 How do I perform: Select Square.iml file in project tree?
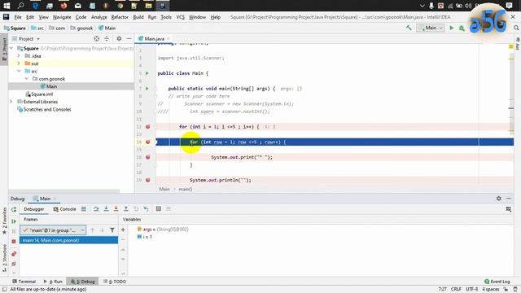tap(39, 94)
